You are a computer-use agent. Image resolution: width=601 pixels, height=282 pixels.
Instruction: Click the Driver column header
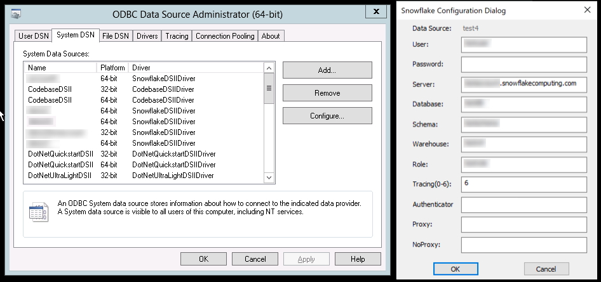(x=196, y=68)
